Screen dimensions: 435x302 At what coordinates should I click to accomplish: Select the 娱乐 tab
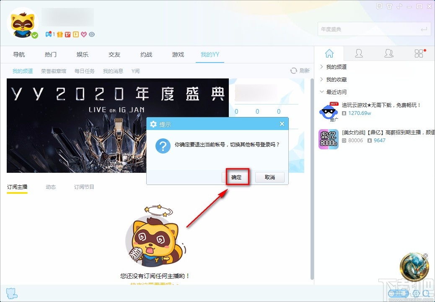pyautogui.click(x=83, y=55)
